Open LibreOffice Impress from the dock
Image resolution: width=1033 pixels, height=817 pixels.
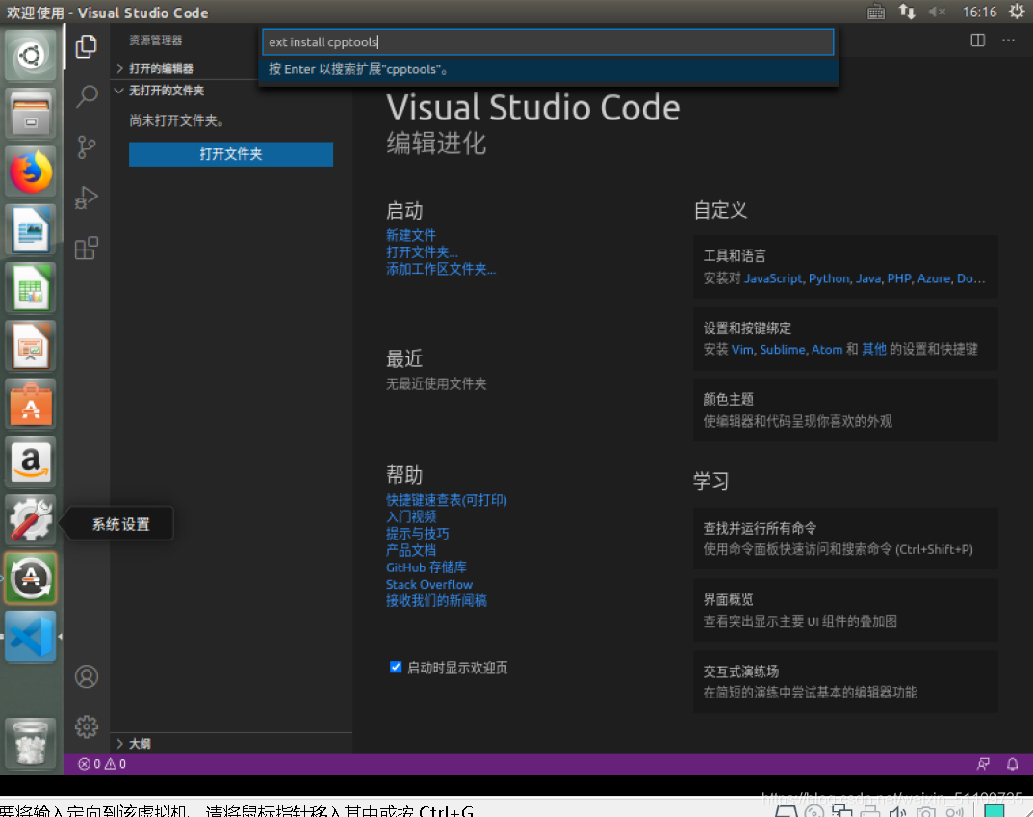point(30,346)
